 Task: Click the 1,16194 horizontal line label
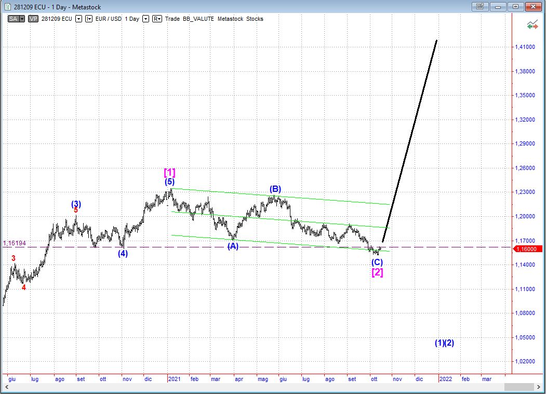coord(14,243)
